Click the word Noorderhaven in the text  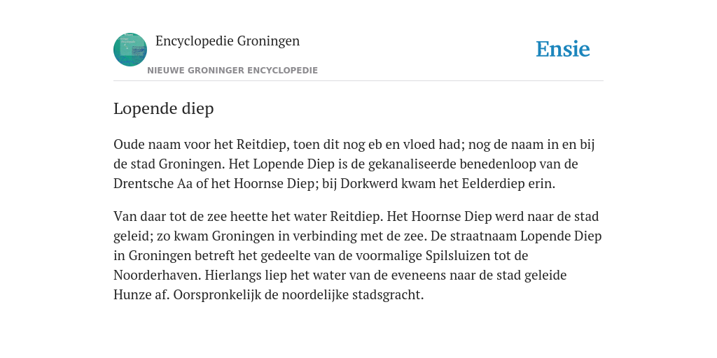click(x=157, y=275)
